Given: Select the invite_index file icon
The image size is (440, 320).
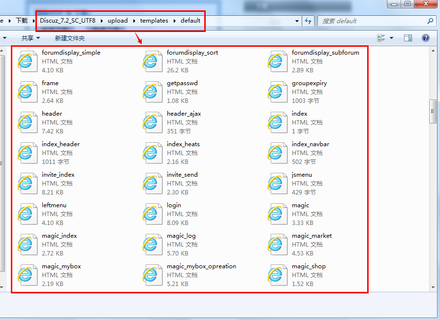Looking at the screenshot, I should pos(28,184).
